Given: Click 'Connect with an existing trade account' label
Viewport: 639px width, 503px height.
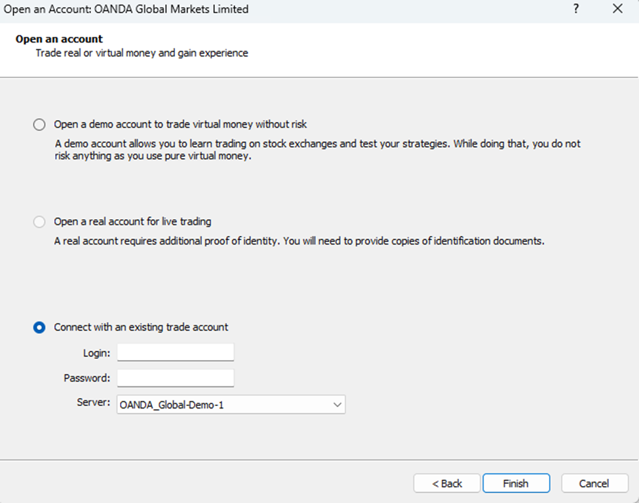Looking at the screenshot, I should coord(141,327).
